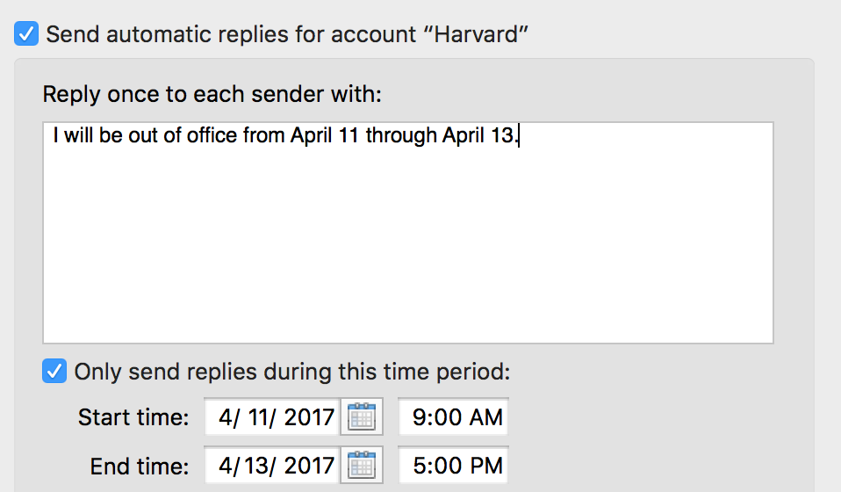
Task: Select the month 4 in the Start time date
Action: 225,417
